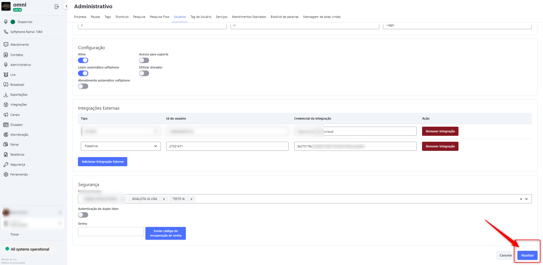Screen dimensions: 543x265
Task: Click the Segurança key icon
Action: click(6, 164)
